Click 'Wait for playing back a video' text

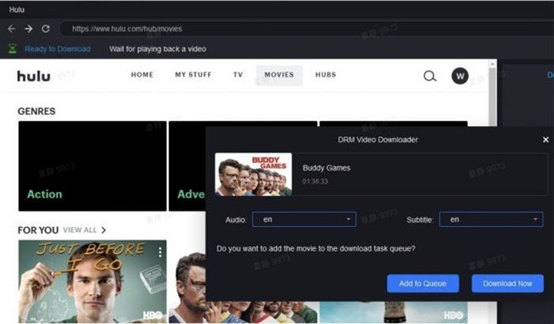[x=158, y=49]
